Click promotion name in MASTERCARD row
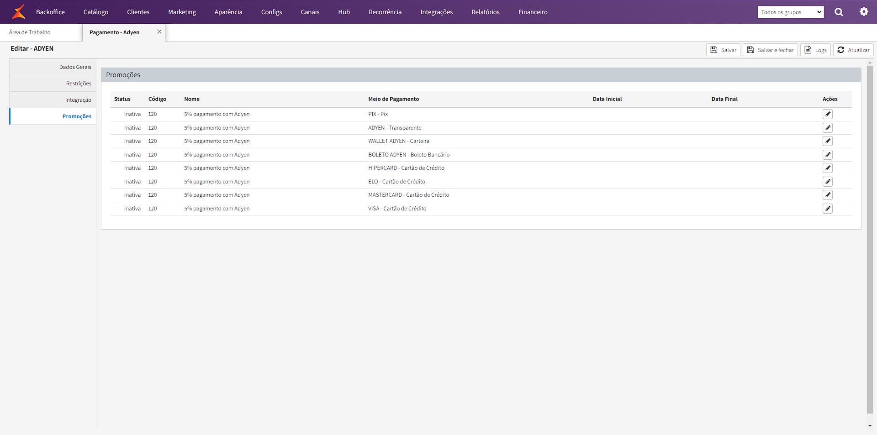 coord(217,195)
